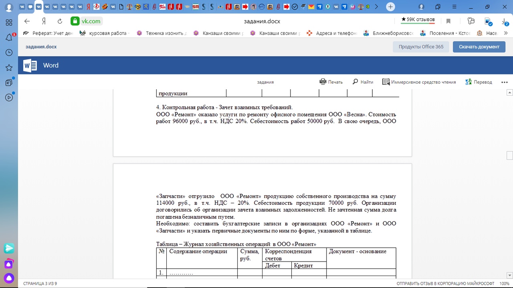Open video player icon in sidebar
Screen dimensions: 513x288
9,97
